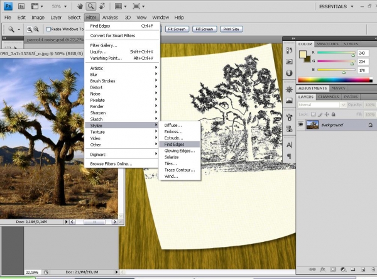This screenshot has width=377, height=279.
Task: Click the Zoom In magnifier icon
Action: click(x=30, y=30)
